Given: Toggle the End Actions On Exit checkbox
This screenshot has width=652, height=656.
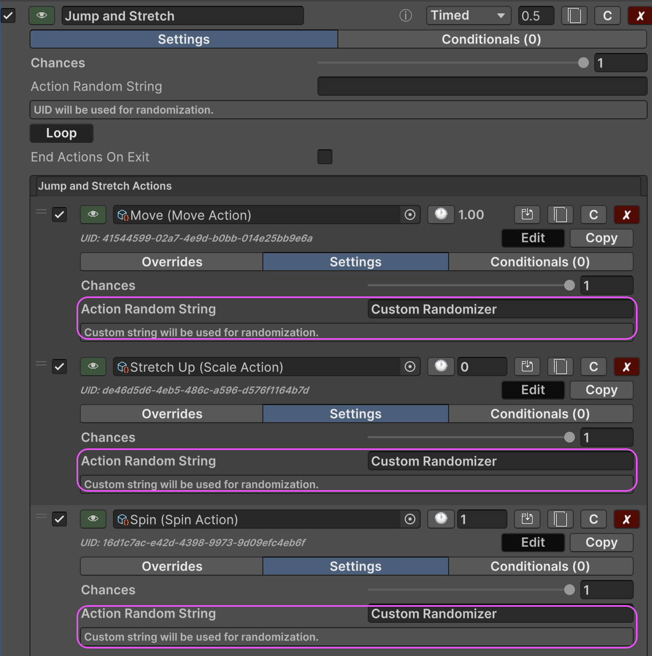Looking at the screenshot, I should [325, 157].
